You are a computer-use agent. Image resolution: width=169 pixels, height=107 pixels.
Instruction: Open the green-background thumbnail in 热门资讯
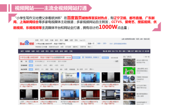pyautogui.click(x=129, y=71)
